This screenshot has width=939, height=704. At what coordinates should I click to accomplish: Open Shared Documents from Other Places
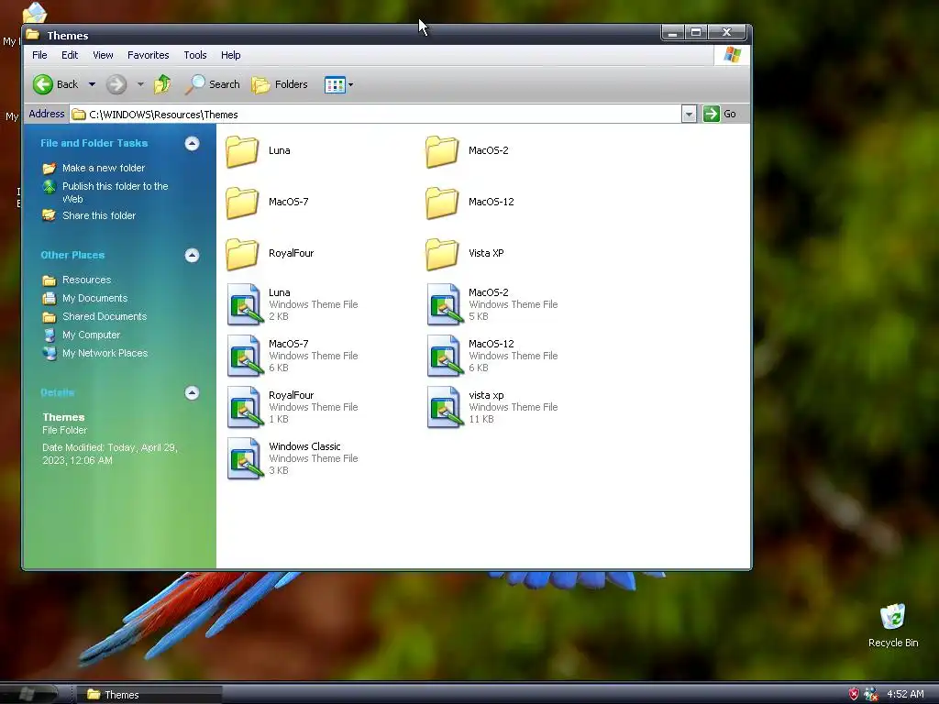(94, 316)
